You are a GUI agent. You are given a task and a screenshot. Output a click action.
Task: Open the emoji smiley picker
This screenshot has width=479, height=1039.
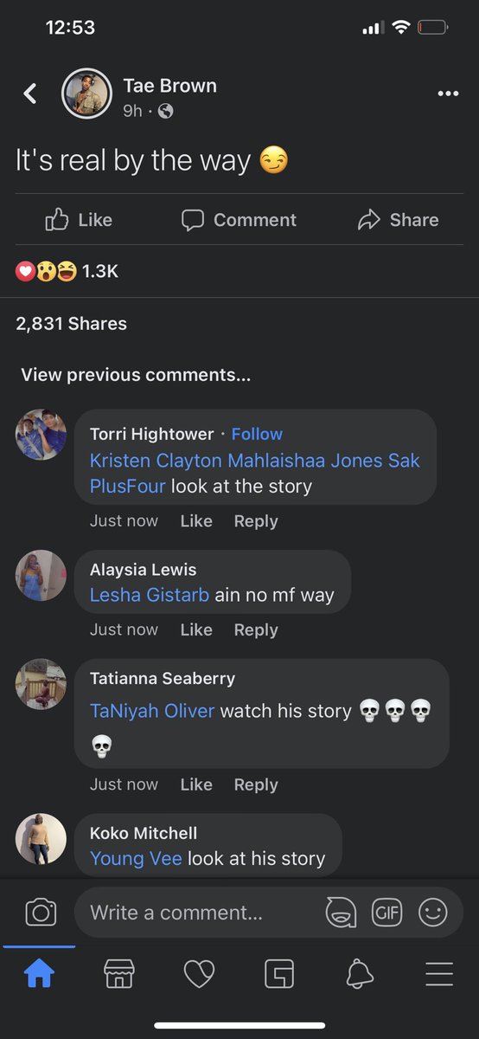click(x=432, y=912)
